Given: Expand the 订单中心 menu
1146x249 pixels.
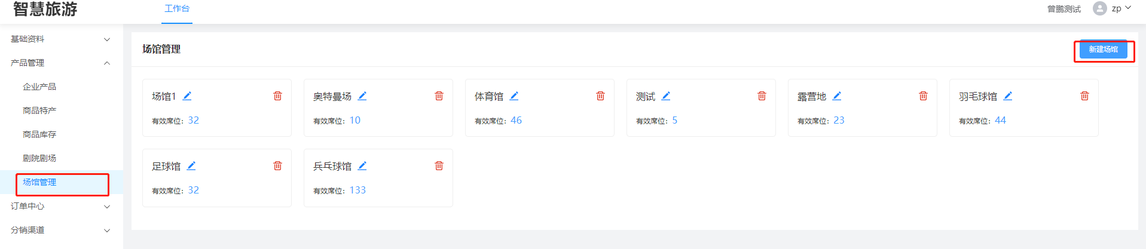Looking at the screenshot, I should [x=60, y=207].
